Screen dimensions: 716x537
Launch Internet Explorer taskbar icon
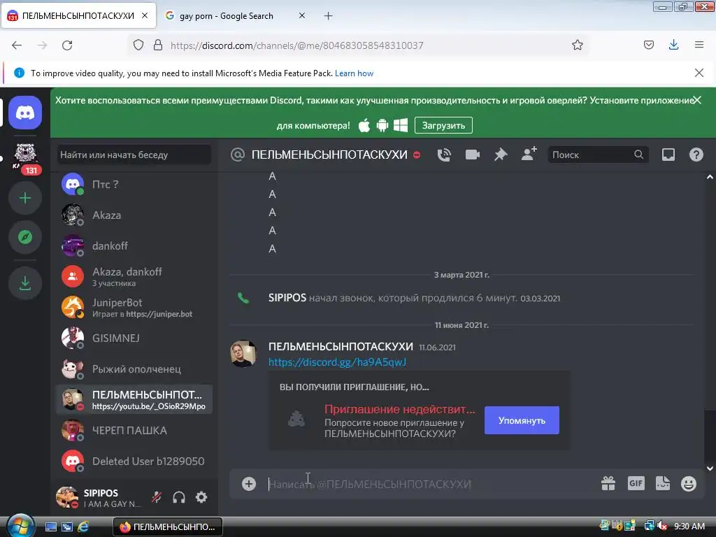pyautogui.click(x=83, y=527)
